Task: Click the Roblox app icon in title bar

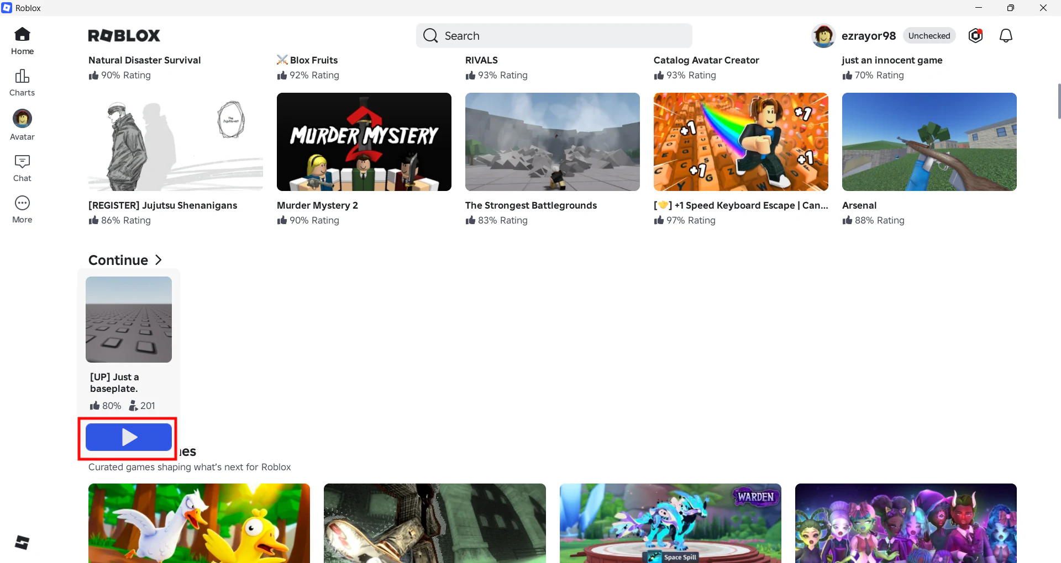Action: pos(7,8)
